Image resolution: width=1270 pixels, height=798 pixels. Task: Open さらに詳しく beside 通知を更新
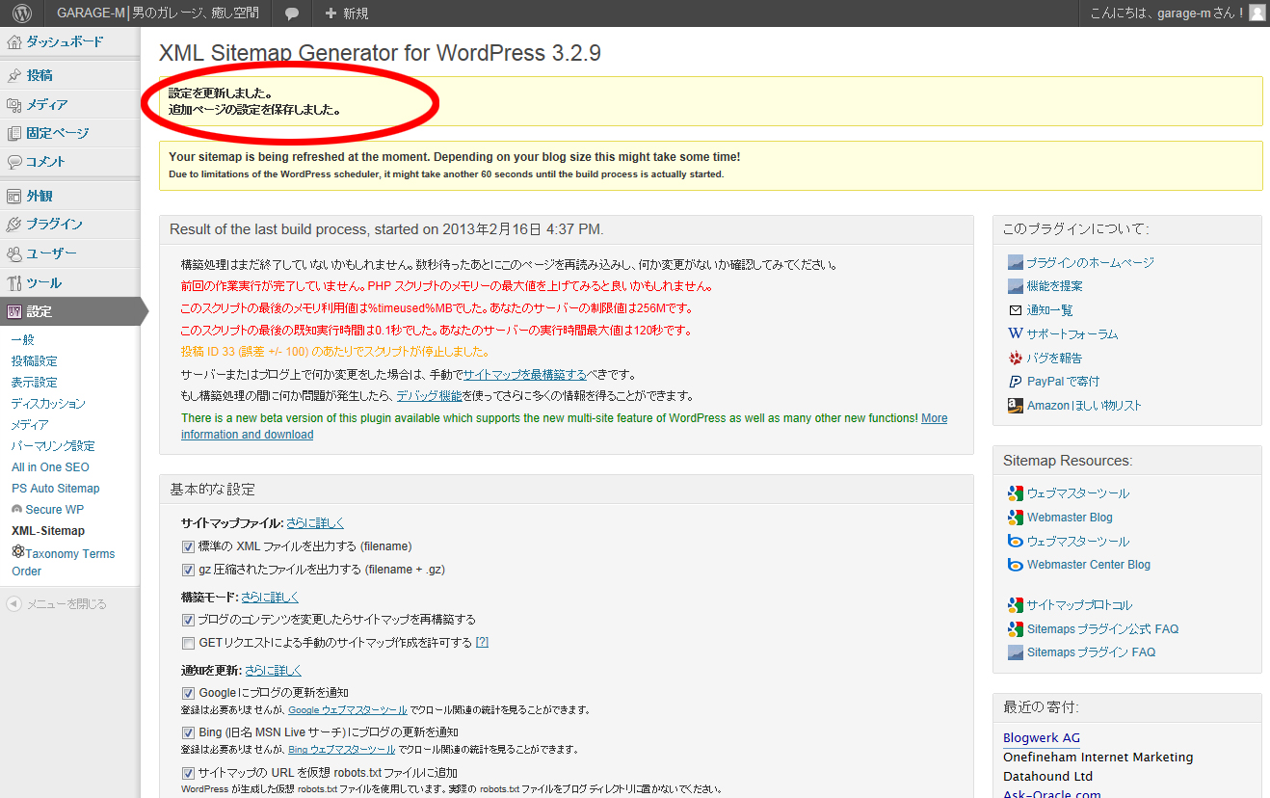pyautogui.click(x=274, y=671)
